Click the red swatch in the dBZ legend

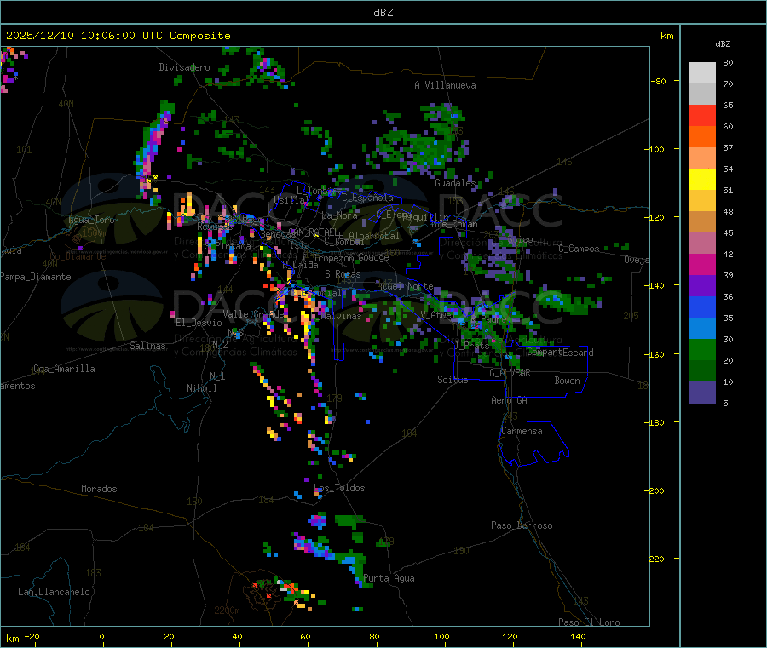(702, 115)
